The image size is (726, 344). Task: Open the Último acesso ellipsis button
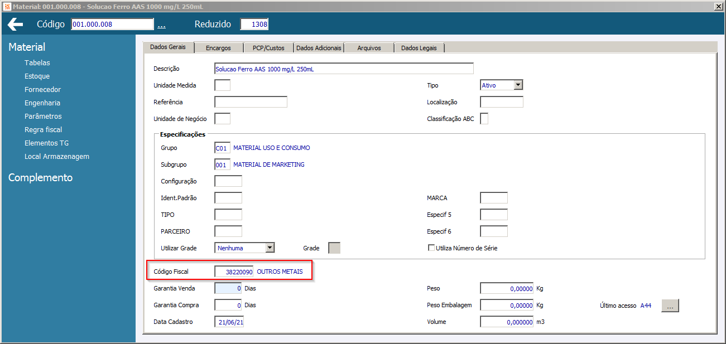[x=670, y=306]
